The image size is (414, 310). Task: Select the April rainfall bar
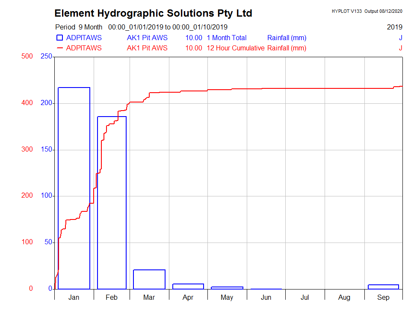point(188,286)
